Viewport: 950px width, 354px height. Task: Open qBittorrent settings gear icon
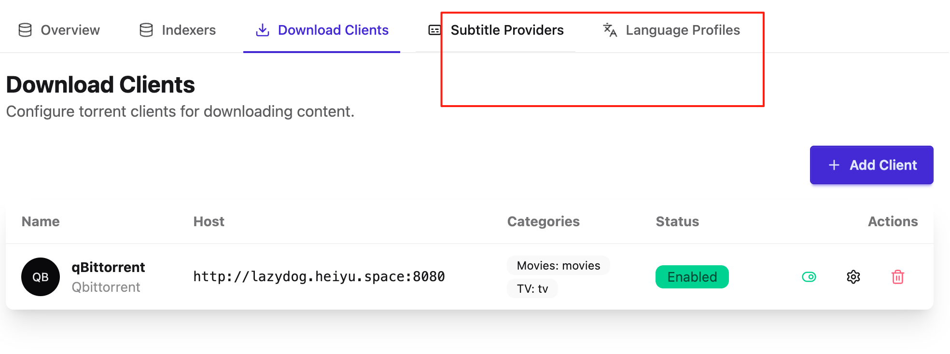tap(853, 277)
